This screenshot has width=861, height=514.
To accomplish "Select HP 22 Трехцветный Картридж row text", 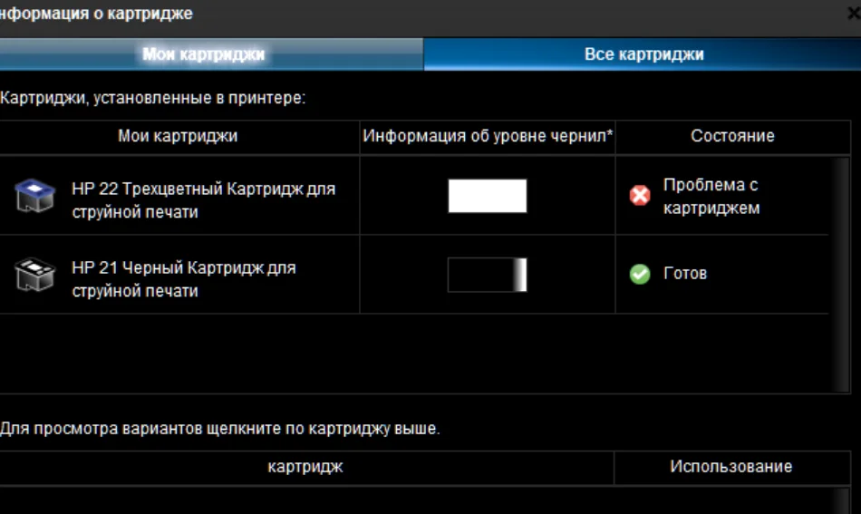I will (x=203, y=200).
